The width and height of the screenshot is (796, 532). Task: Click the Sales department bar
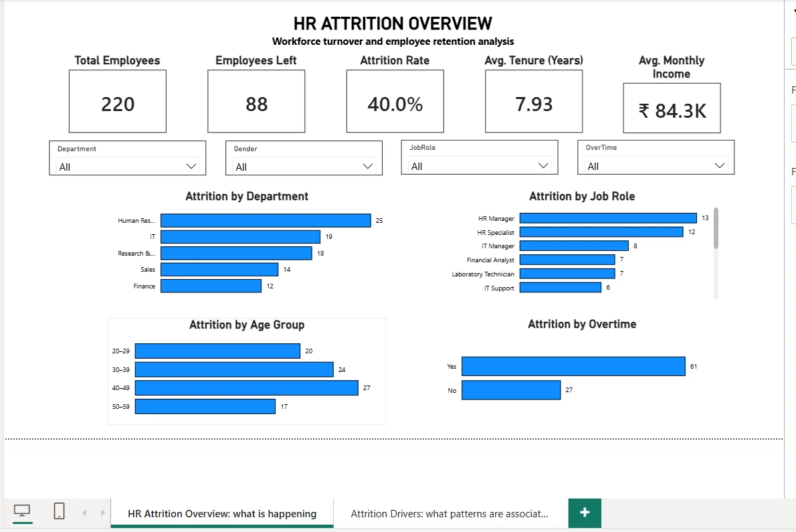click(219, 270)
